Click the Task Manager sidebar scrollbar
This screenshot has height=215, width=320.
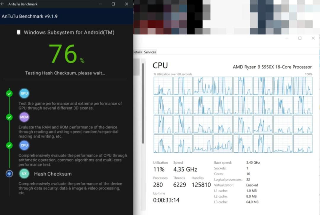143,103
